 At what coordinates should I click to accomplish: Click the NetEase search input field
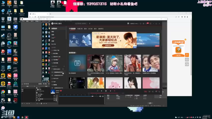click(x=81, y=24)
